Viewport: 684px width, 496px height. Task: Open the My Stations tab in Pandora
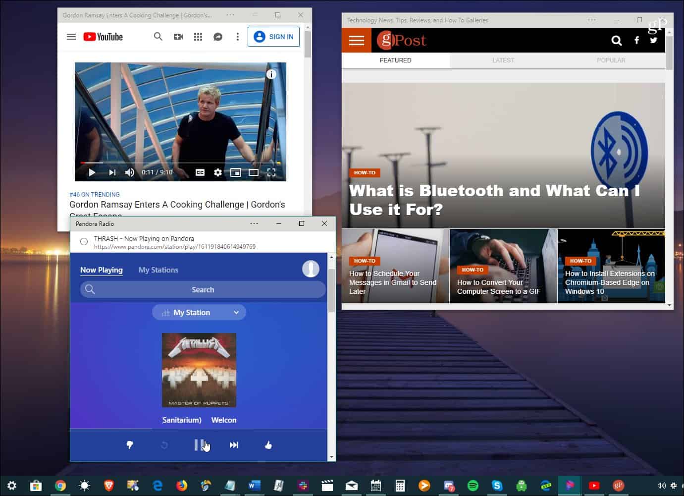158,270
